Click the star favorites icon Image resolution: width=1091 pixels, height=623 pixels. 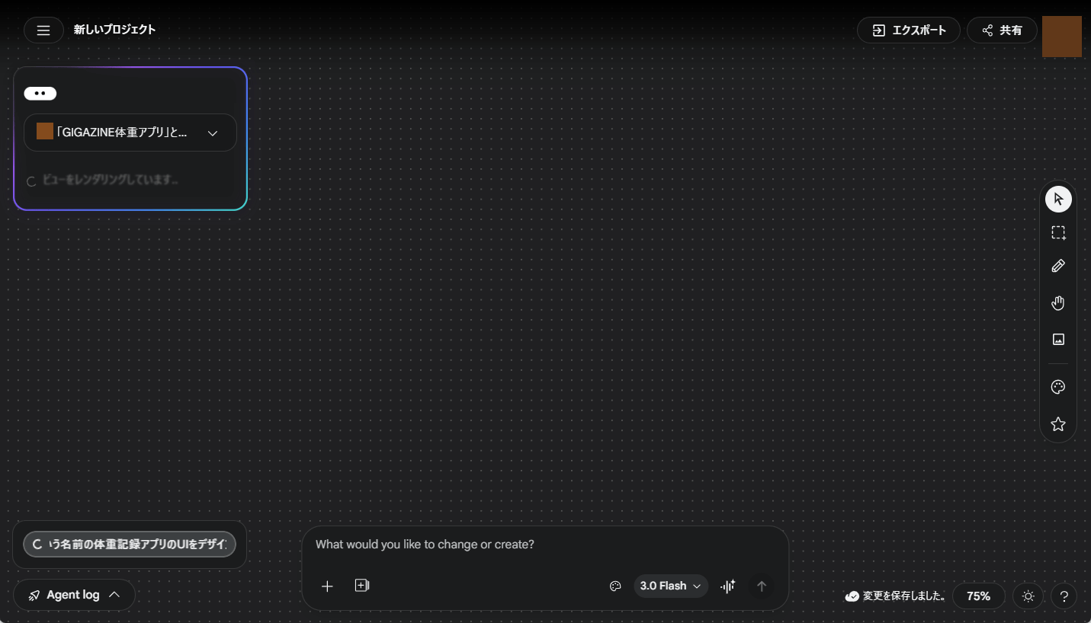coord(1057,424)
